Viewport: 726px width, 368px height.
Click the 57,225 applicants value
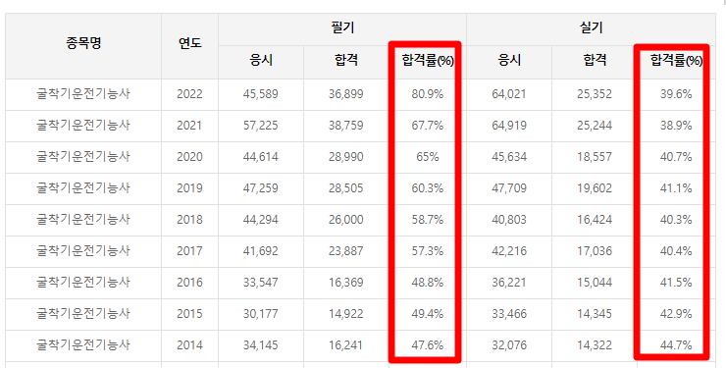(261, 126)
